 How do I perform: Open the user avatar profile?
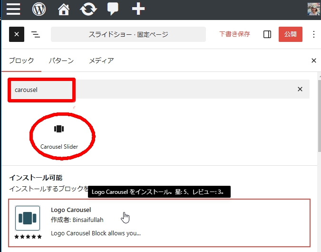313,9
